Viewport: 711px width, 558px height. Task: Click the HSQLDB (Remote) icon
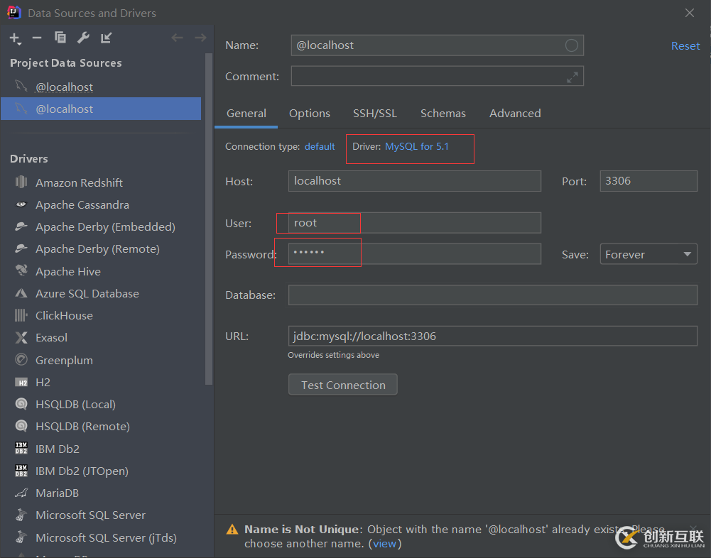tap(21, 426)
